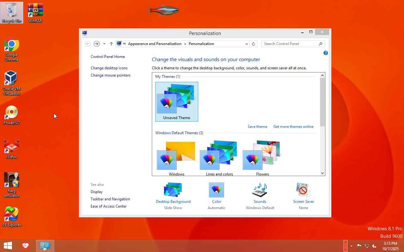The width and height of the screenshot is (404, 252).
Task: Click Appearance and Personalization breadcrumb
Action: pos(155,44)
